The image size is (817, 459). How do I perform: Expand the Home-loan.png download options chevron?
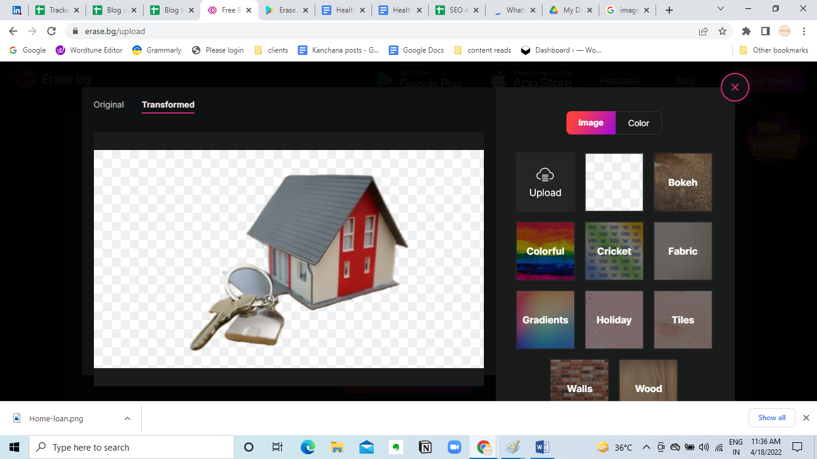point(127,418)
